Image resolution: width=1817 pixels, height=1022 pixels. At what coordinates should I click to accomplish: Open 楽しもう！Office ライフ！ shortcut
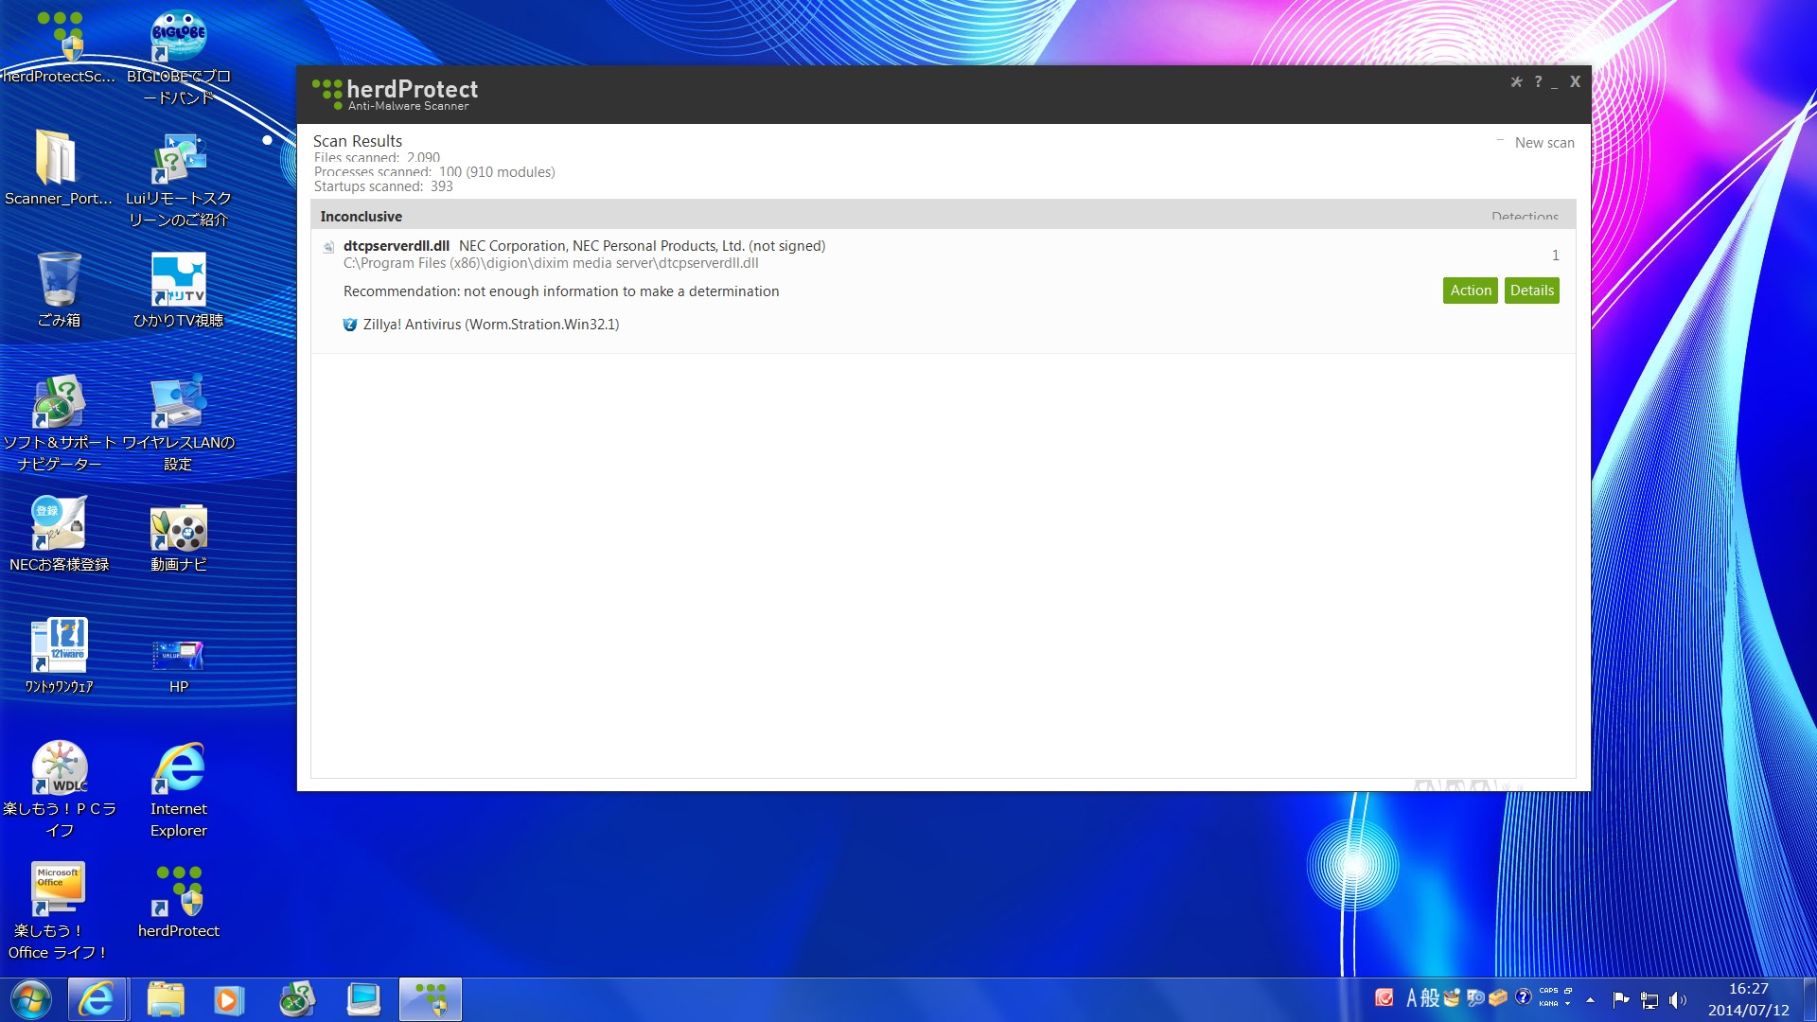pos(59,911)
